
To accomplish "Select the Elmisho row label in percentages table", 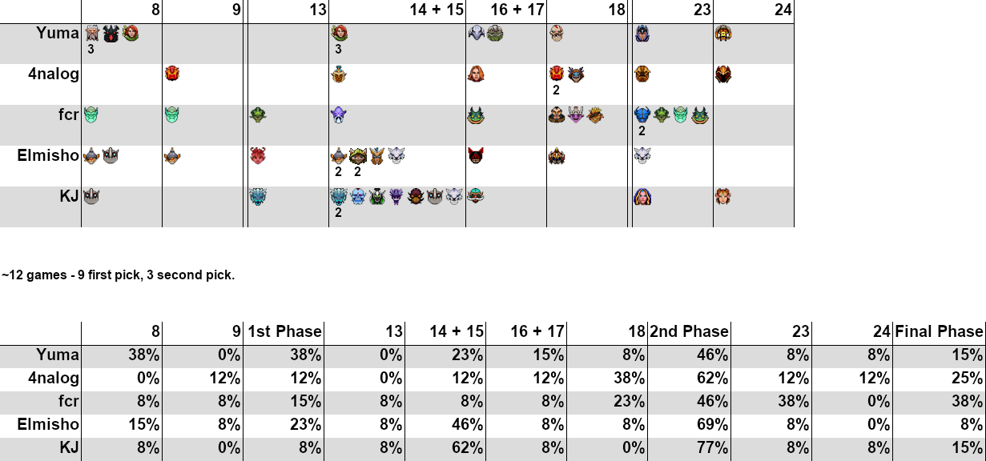I will [48, 424].
